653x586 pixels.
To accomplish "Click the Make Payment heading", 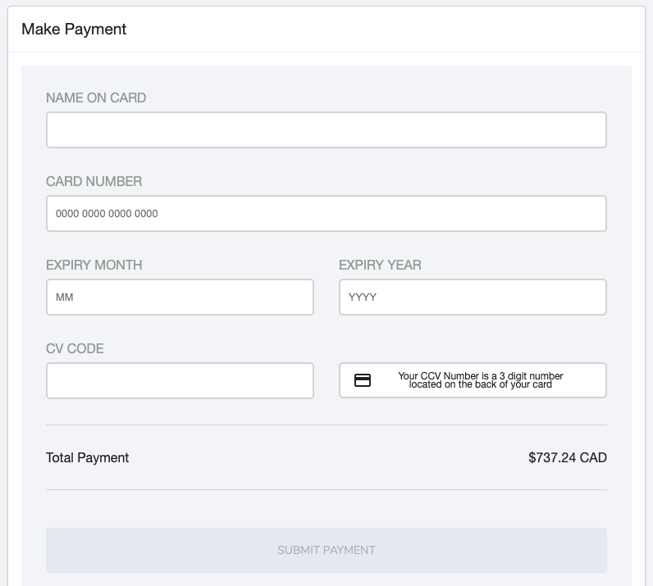I will [x=74, y=30].
